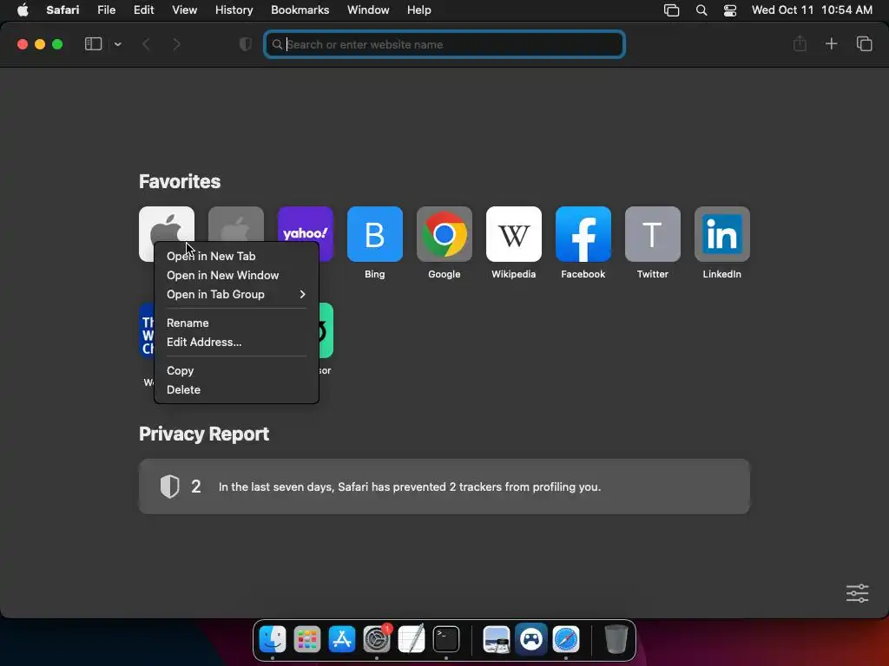Open Control Center in the menu bar
This screenshot has height=666, width=889.
coord(729,10)
